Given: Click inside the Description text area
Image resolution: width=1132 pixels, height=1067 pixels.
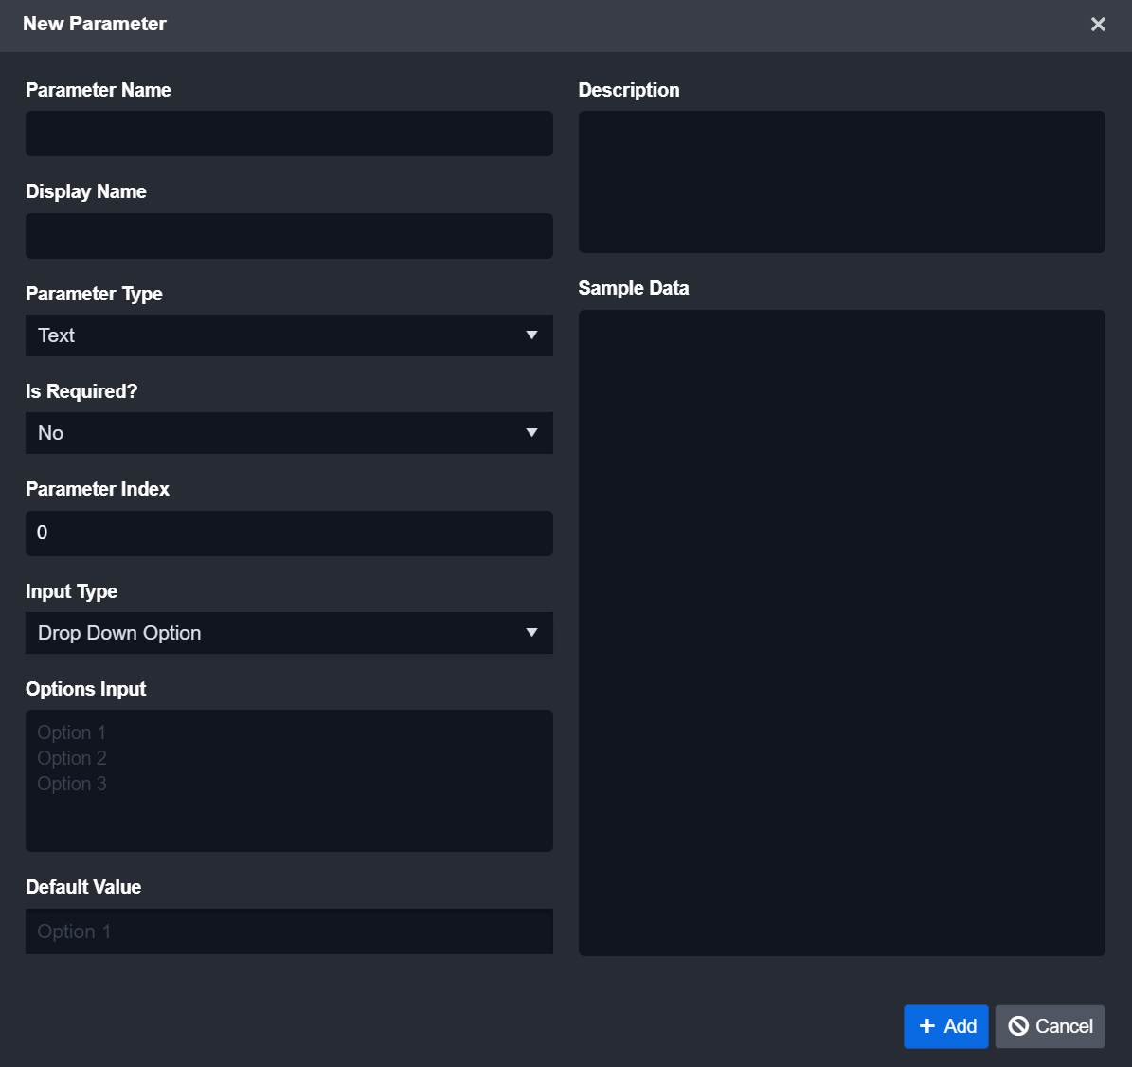Looking at the screenshot, I should pyautogui.click(x=841, y=182).
